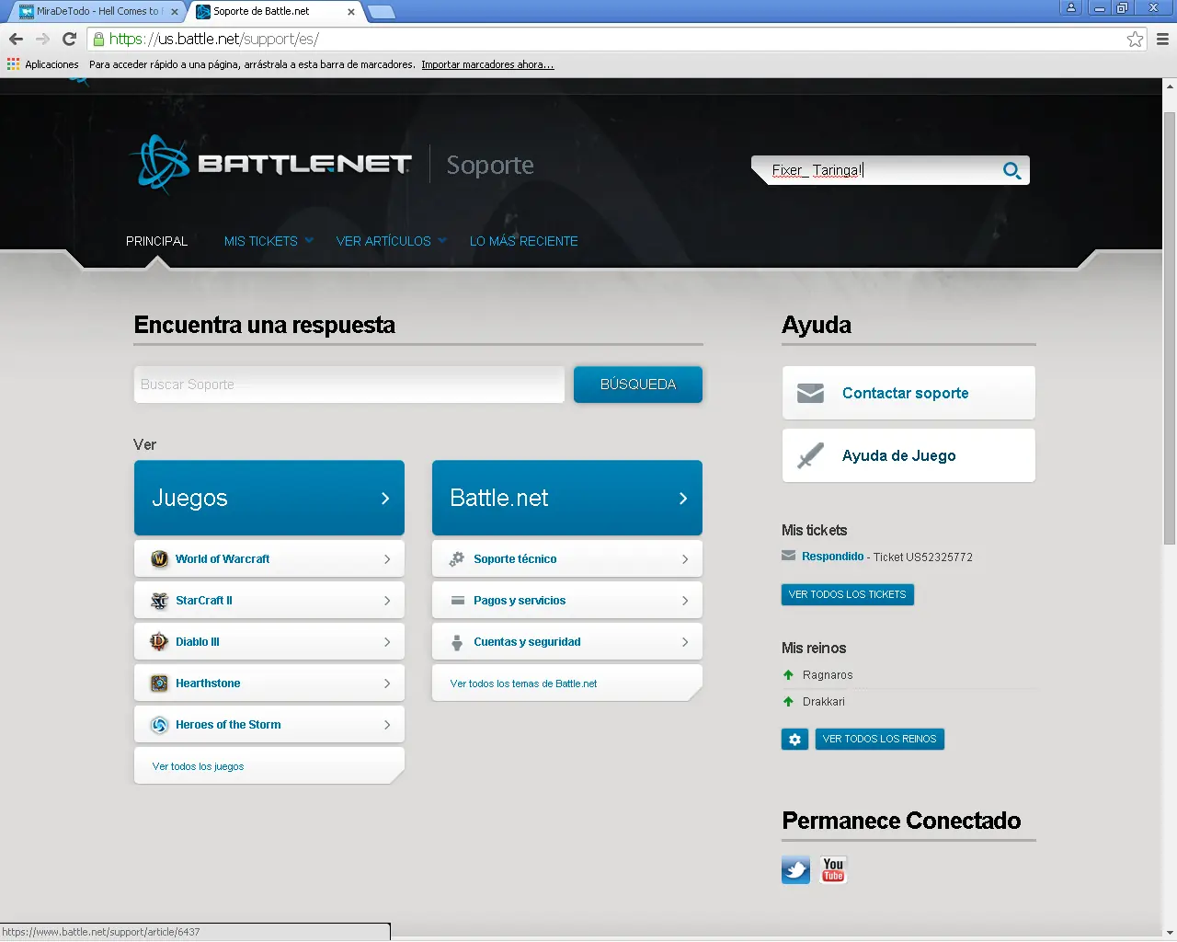Click the browser Back arrow

click(16, 39)
